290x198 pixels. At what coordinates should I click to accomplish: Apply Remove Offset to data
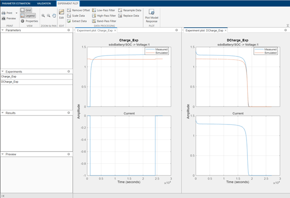point(78,10)
